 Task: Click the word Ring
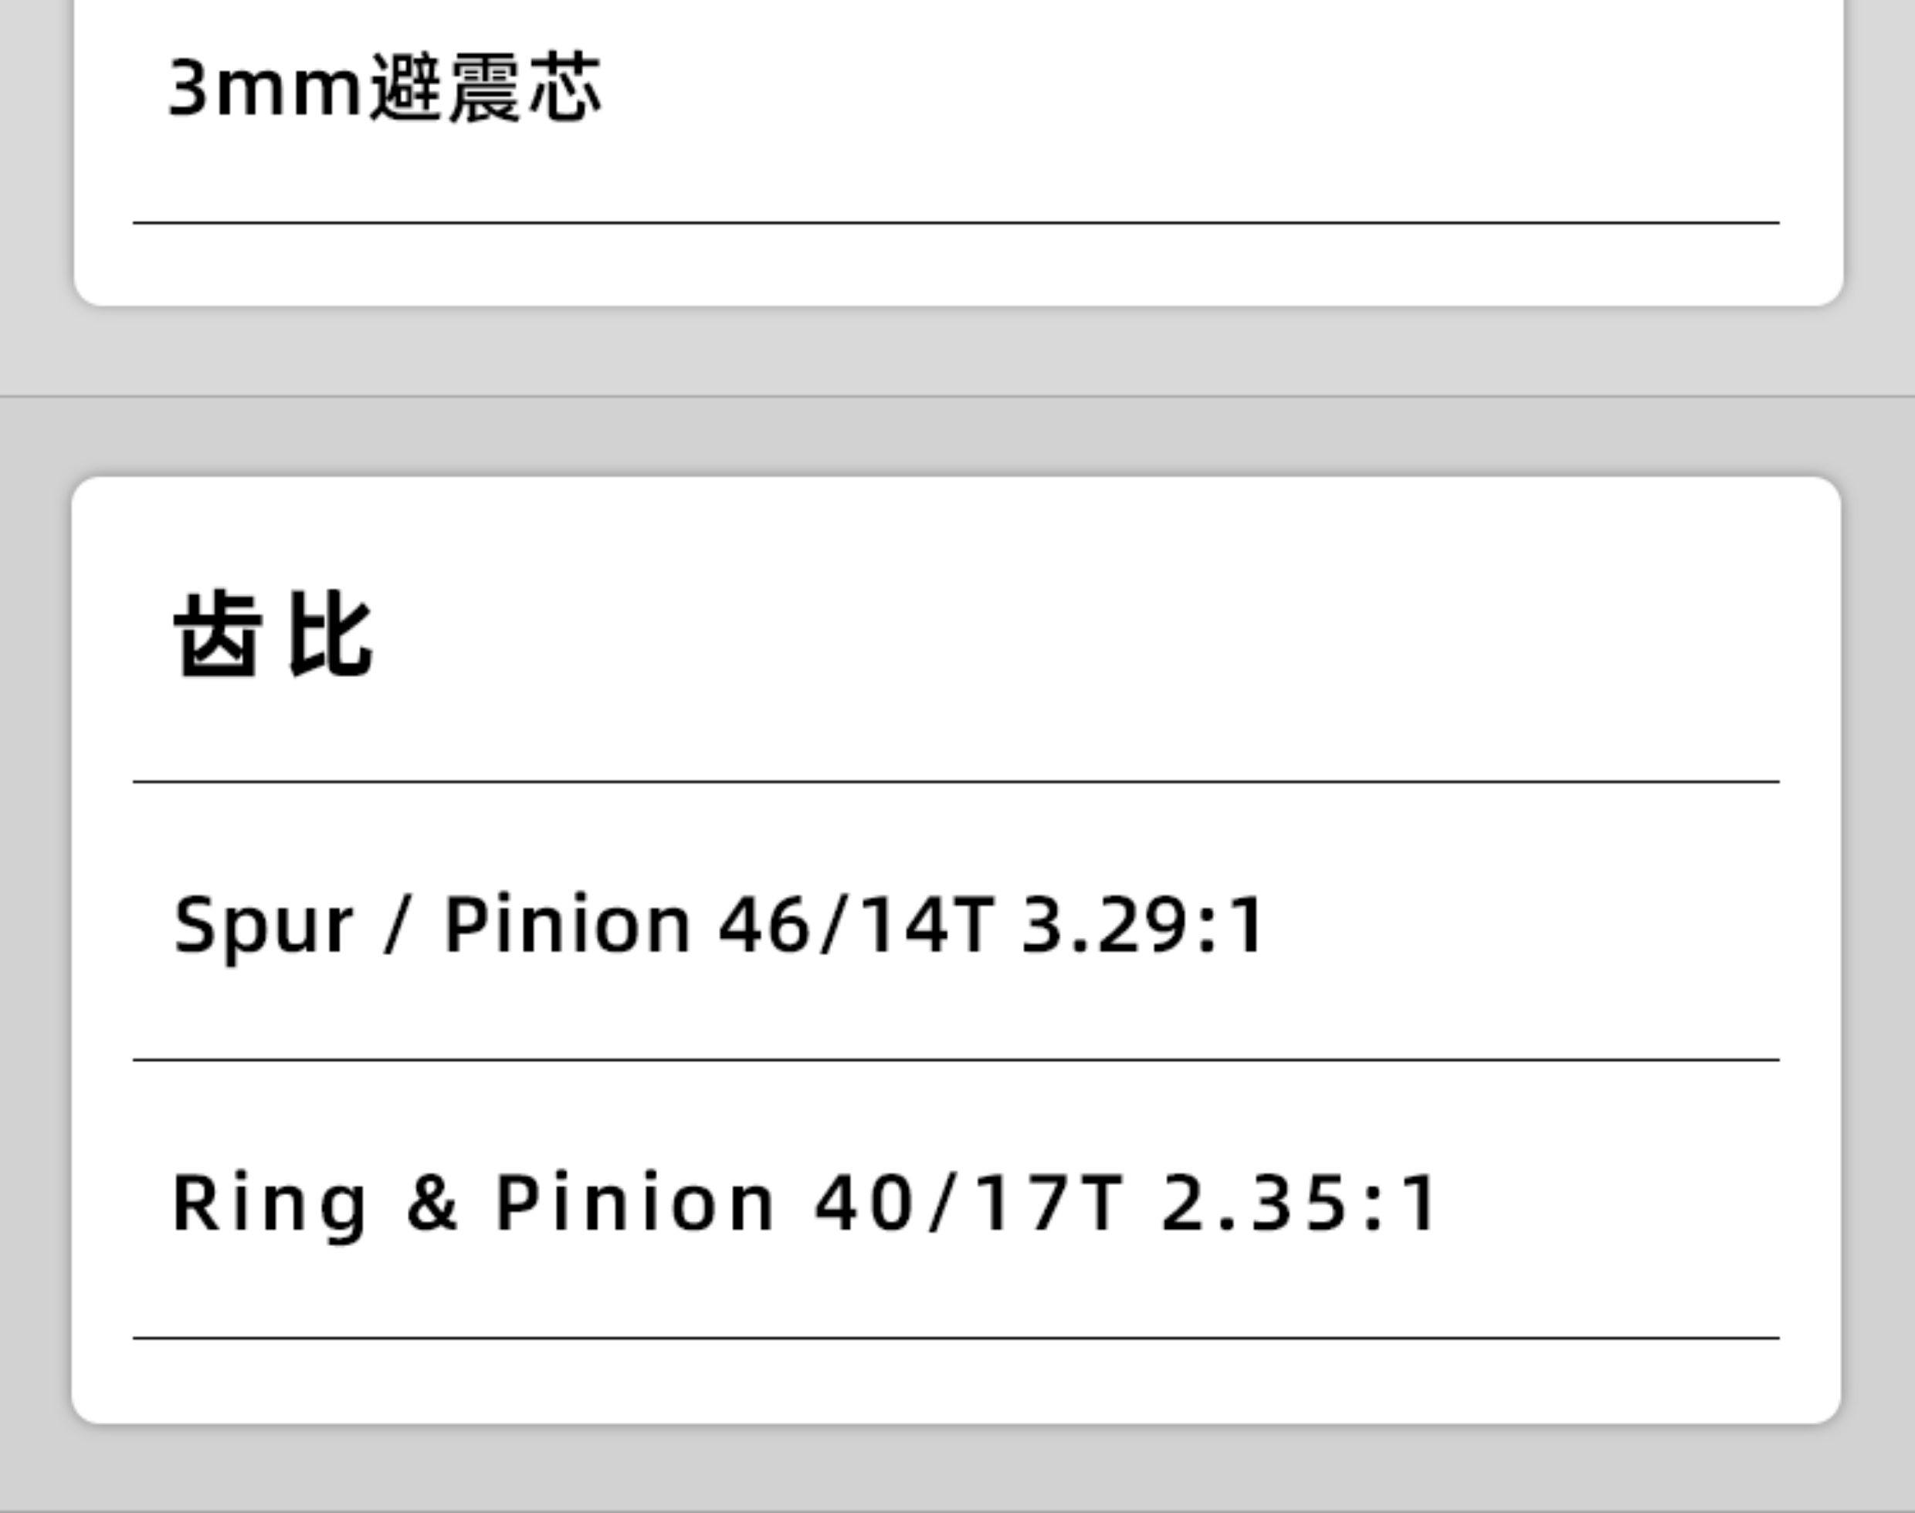(x=269, y=1203)
